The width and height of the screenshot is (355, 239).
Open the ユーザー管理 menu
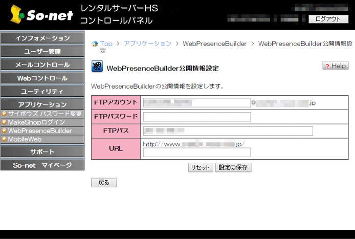(x=42, y=52)
